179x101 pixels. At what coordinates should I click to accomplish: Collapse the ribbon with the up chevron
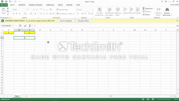(x=177, y=18)
